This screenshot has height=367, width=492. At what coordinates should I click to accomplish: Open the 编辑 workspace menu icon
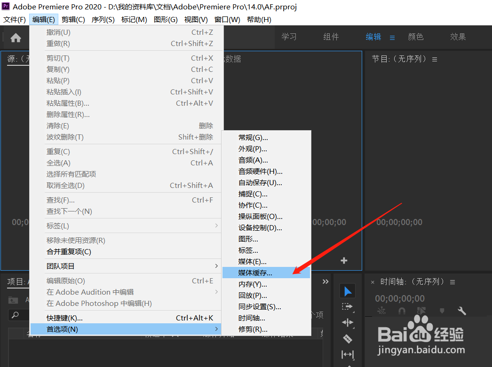pyautogui.click(x=392, y=38)
